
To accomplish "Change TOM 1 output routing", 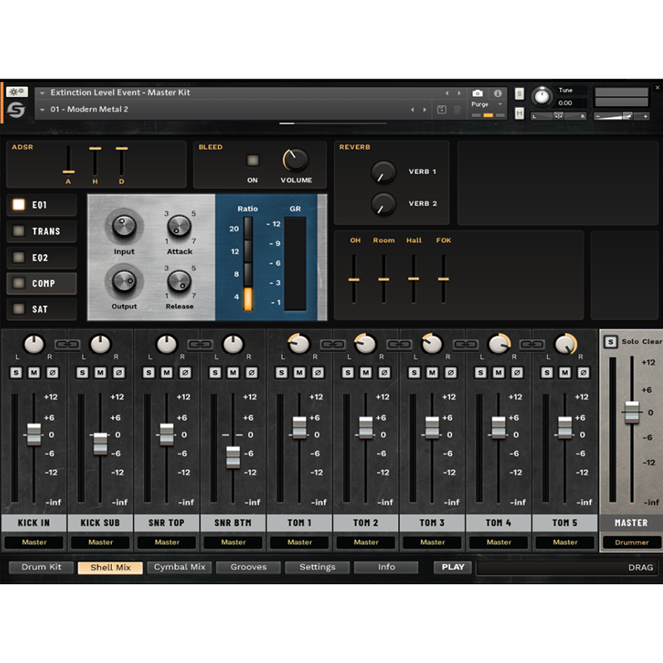I will click(x=300, y=542).
